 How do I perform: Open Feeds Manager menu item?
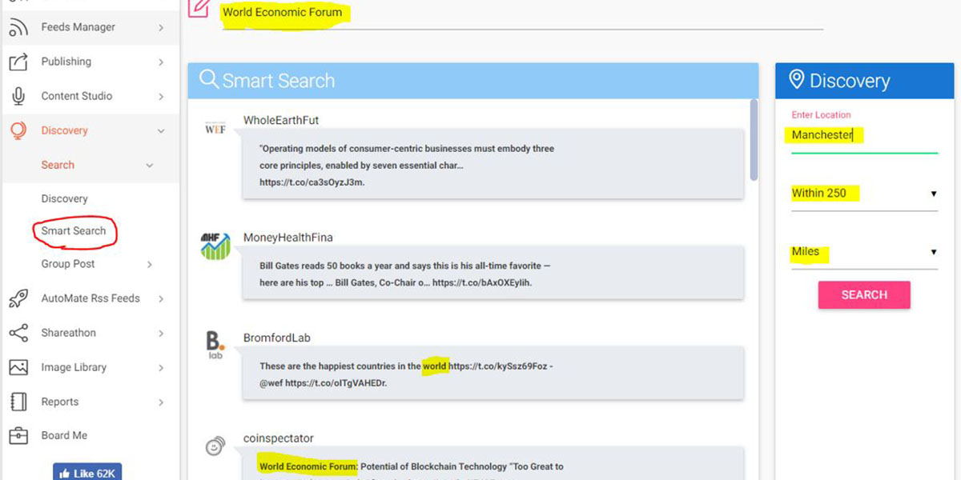(x=78, y=27)
